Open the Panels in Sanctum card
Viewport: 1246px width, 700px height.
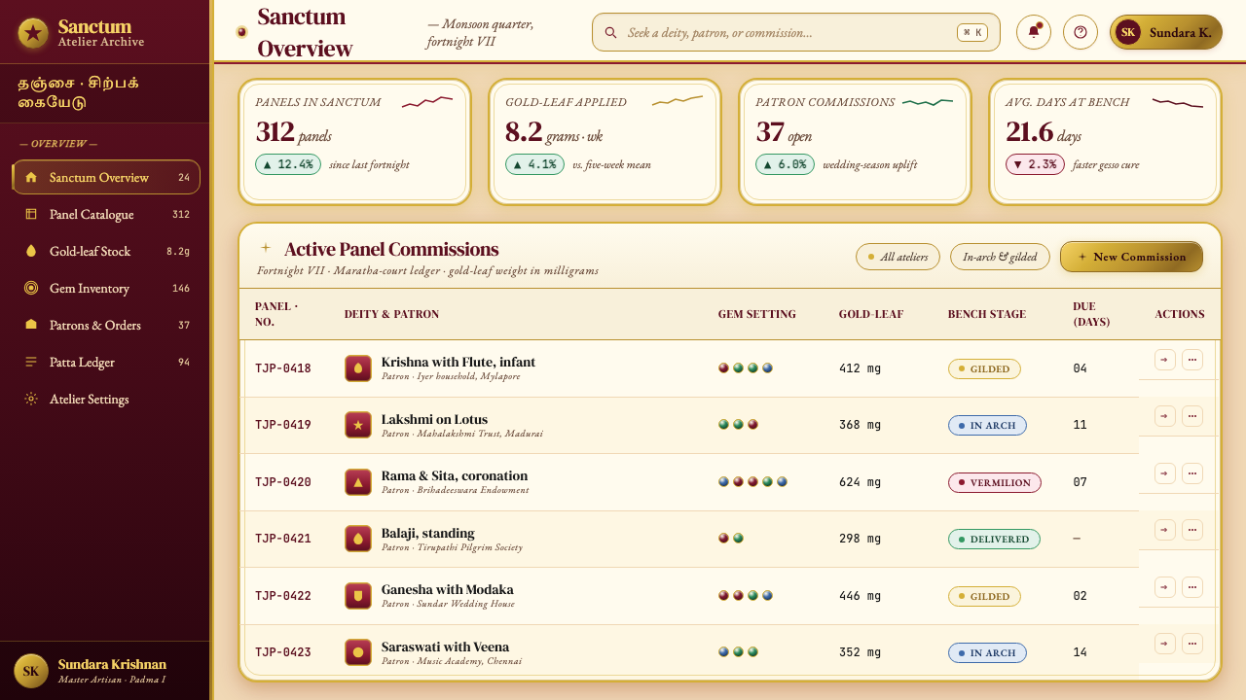pyautogui.click(x=354, y=142)
